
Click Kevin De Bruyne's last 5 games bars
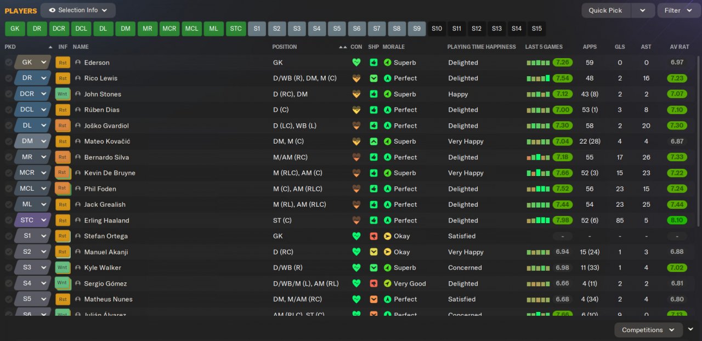(x=538, y=173)
